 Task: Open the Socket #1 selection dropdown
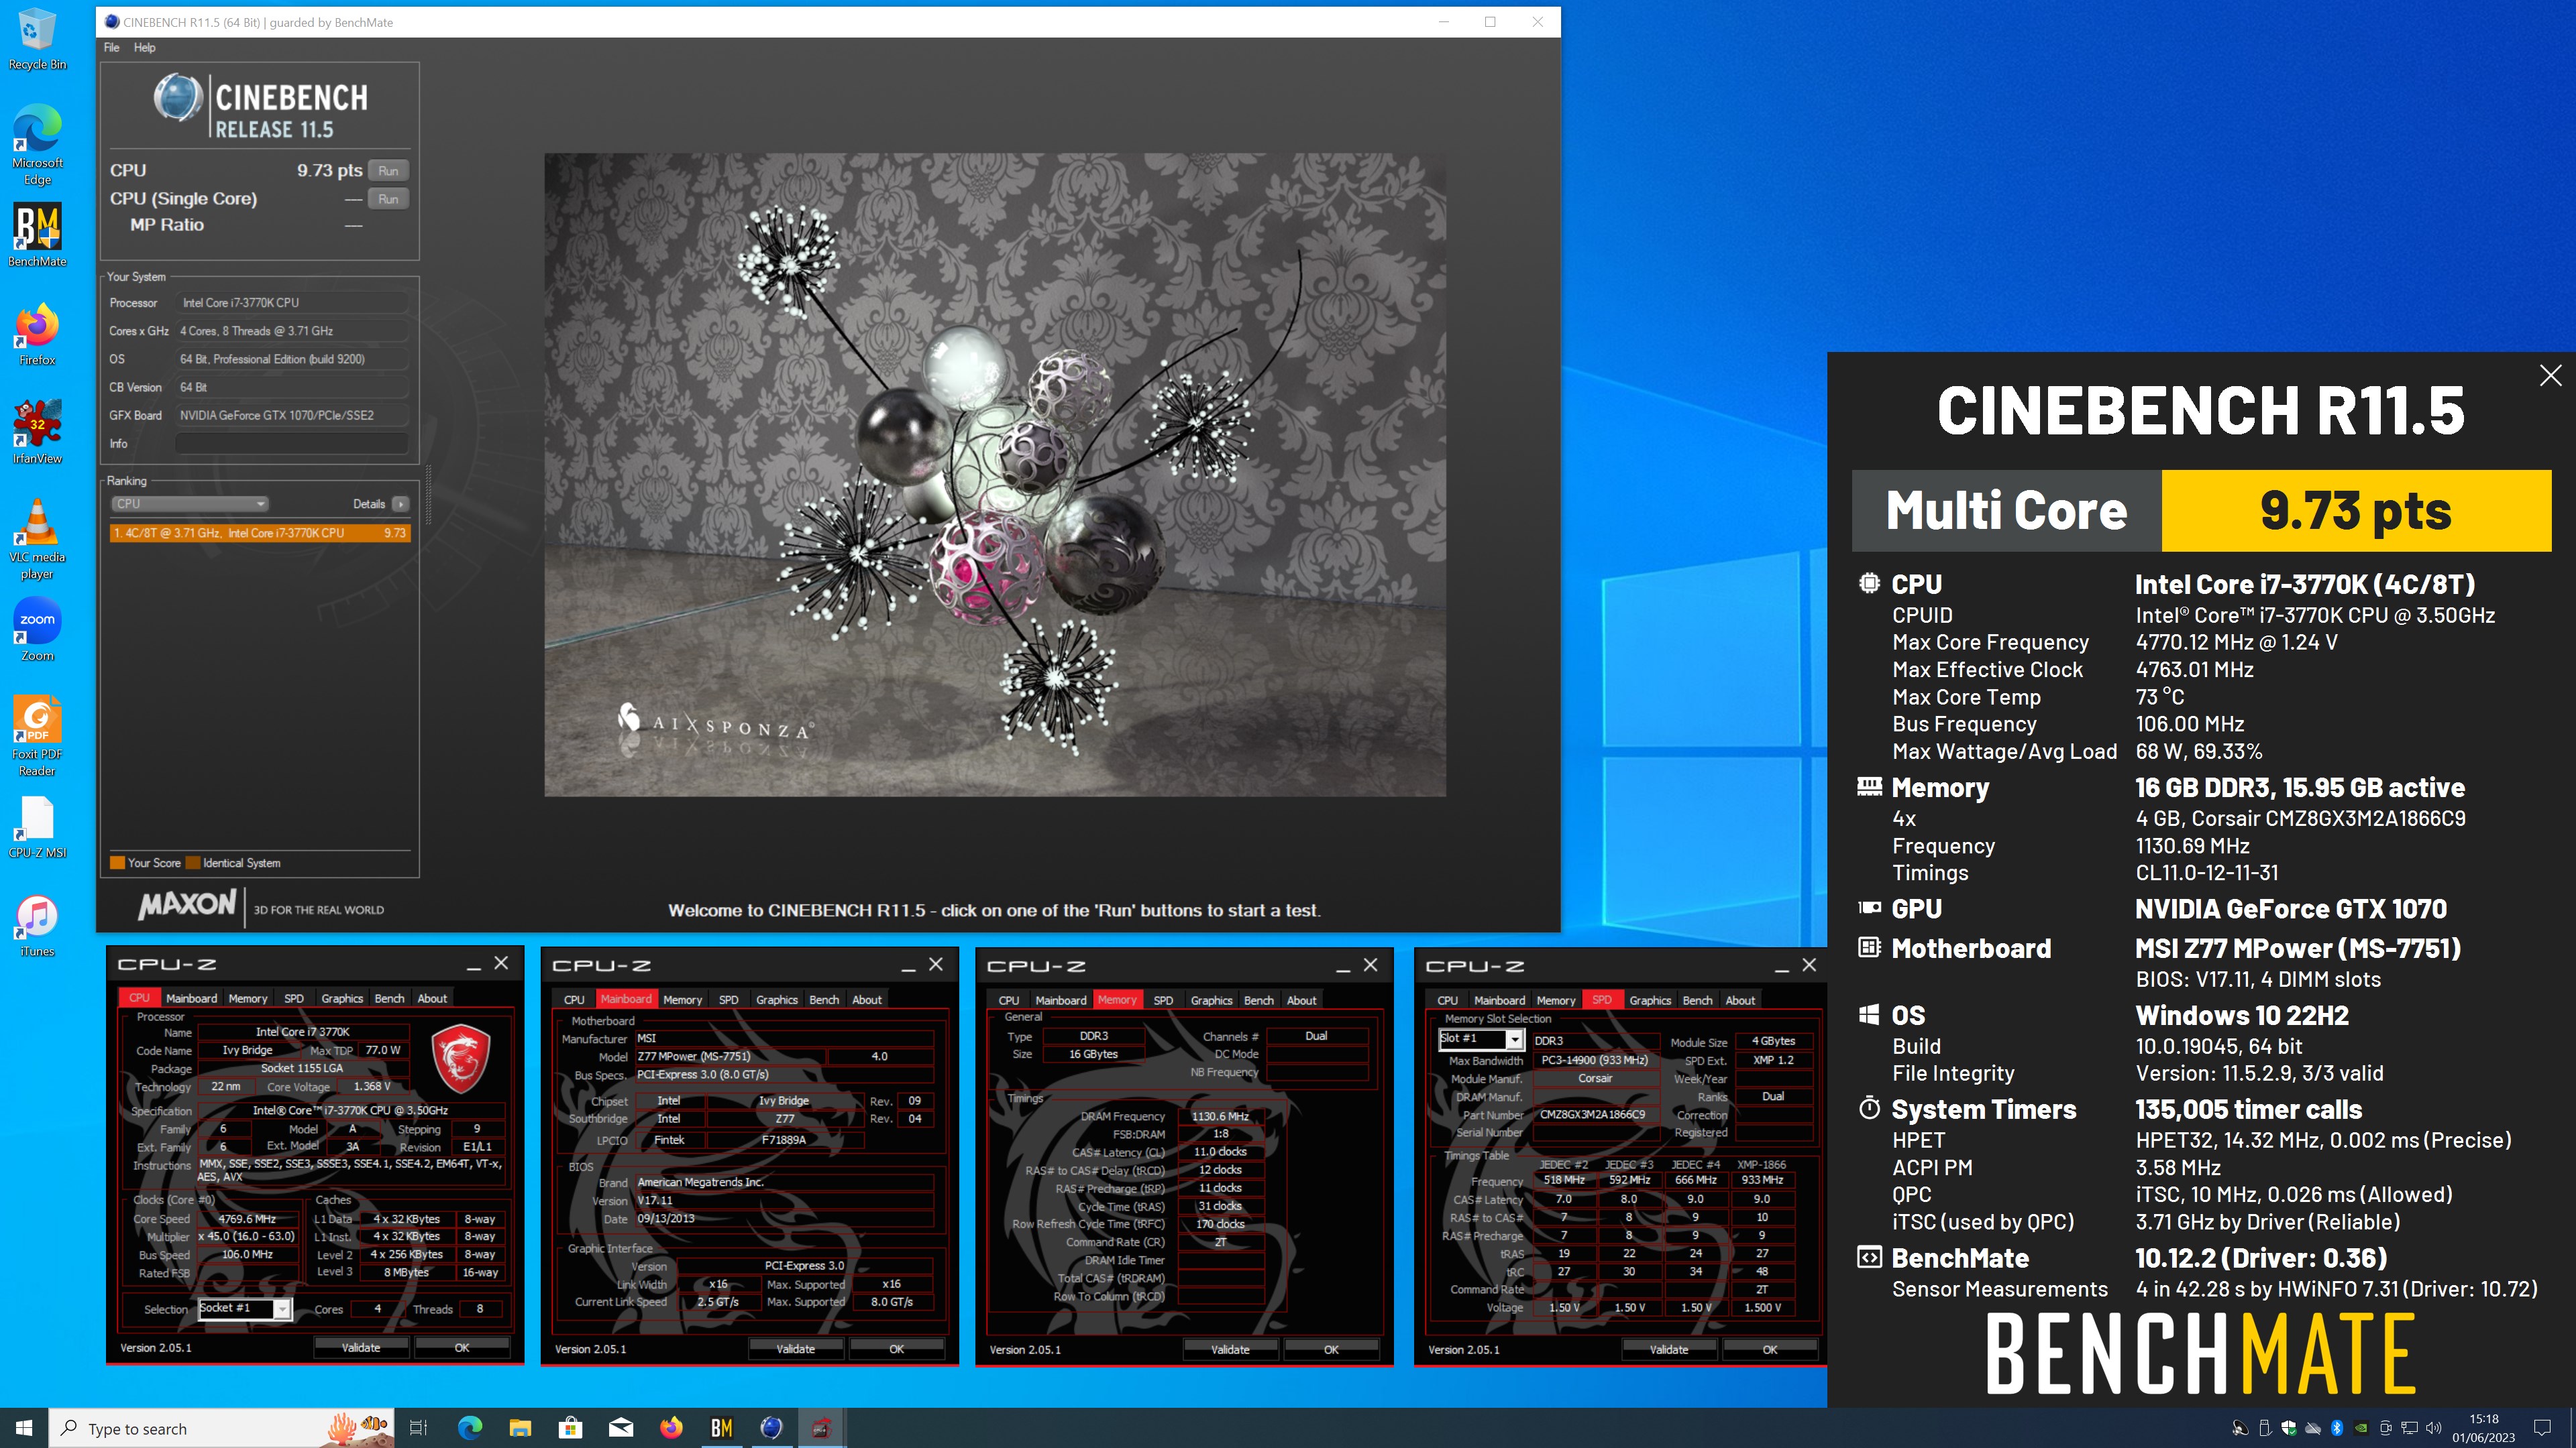point(245,1309)
